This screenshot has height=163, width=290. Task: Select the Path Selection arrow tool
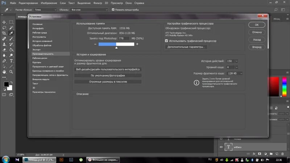4,66
